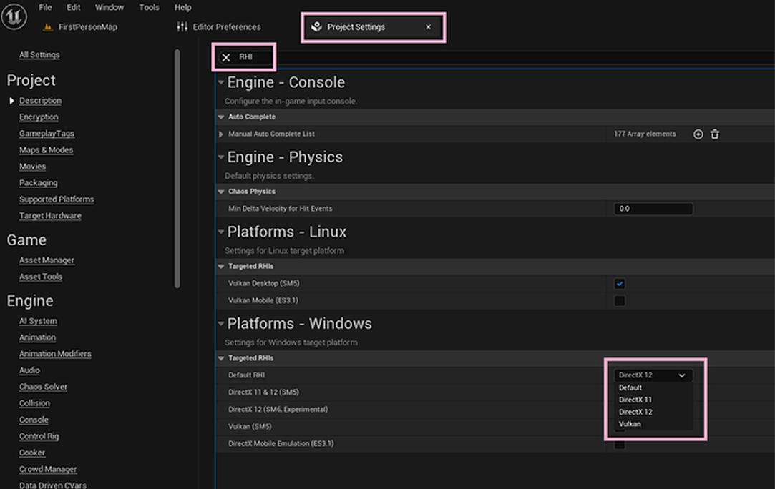
Task: Enable DirectX Mobile Emulation (ES3.1)
Action: pyautogui.click(x=619, y=443)
